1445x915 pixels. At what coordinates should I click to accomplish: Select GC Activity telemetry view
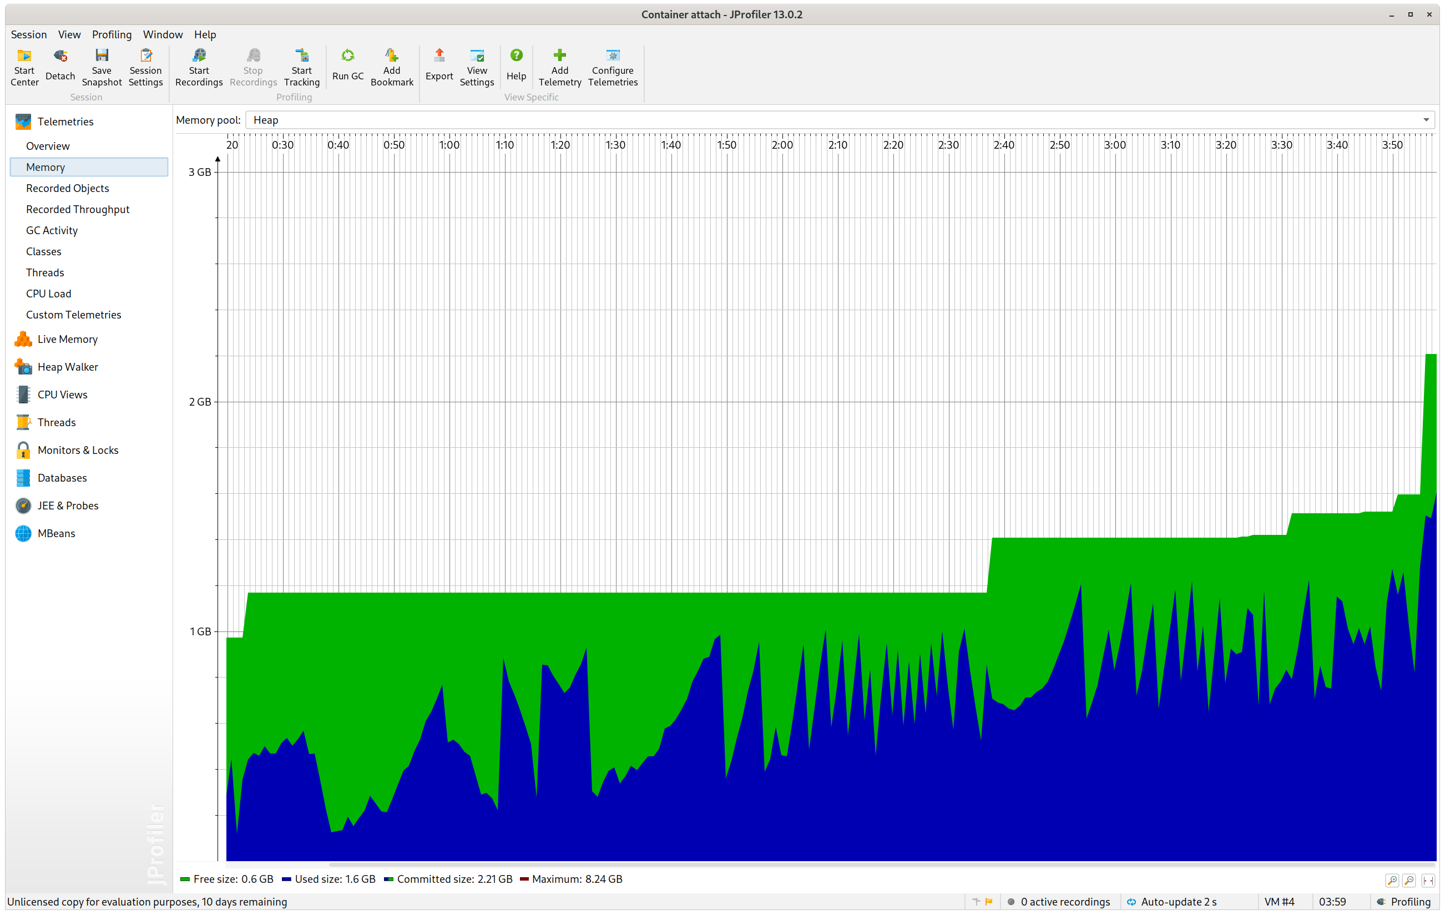52,230
